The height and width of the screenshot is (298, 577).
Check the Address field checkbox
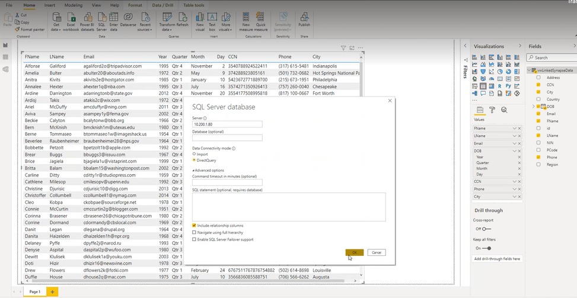[538, 78]
